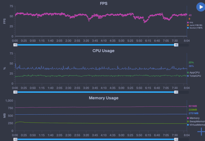The width and height of the screenshot is (205, 141).
Task: Click Memory Usage chart right range handle
Action: click(176, 139)
